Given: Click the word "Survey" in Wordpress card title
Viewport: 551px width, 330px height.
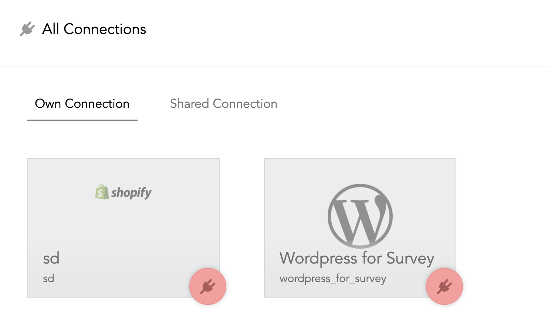Looking at the screenshot, I should (x=410, y=258).
